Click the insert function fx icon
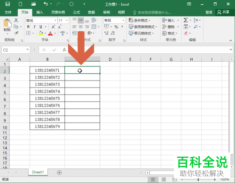235x183 pixels. tap(64, 50)
